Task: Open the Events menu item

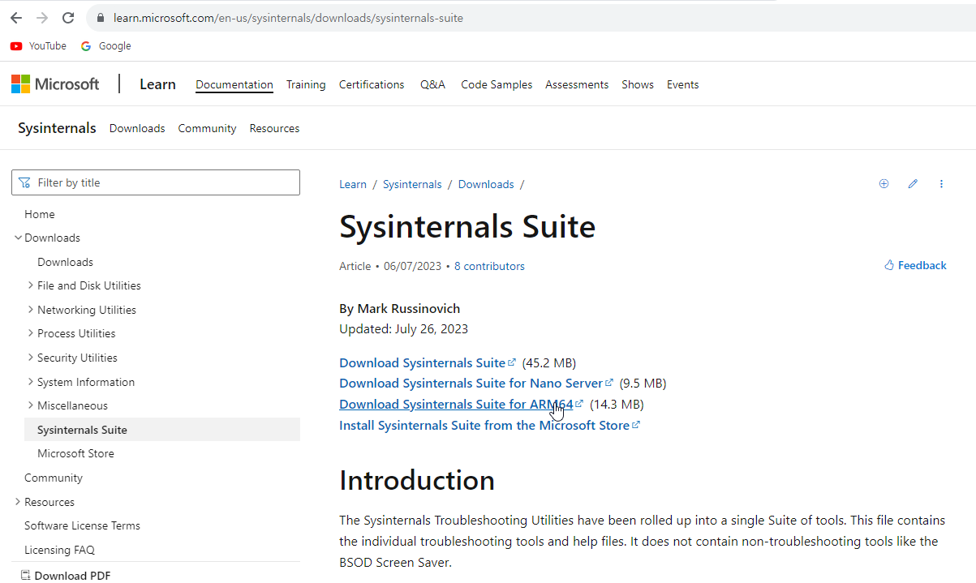Action: click(682, 84)
